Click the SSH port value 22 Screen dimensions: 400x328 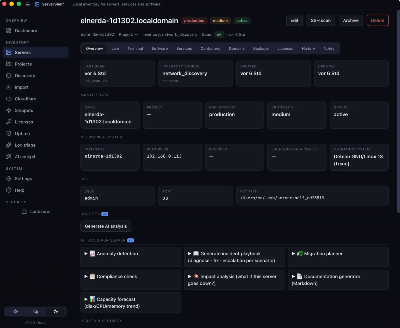pos(165,198)
